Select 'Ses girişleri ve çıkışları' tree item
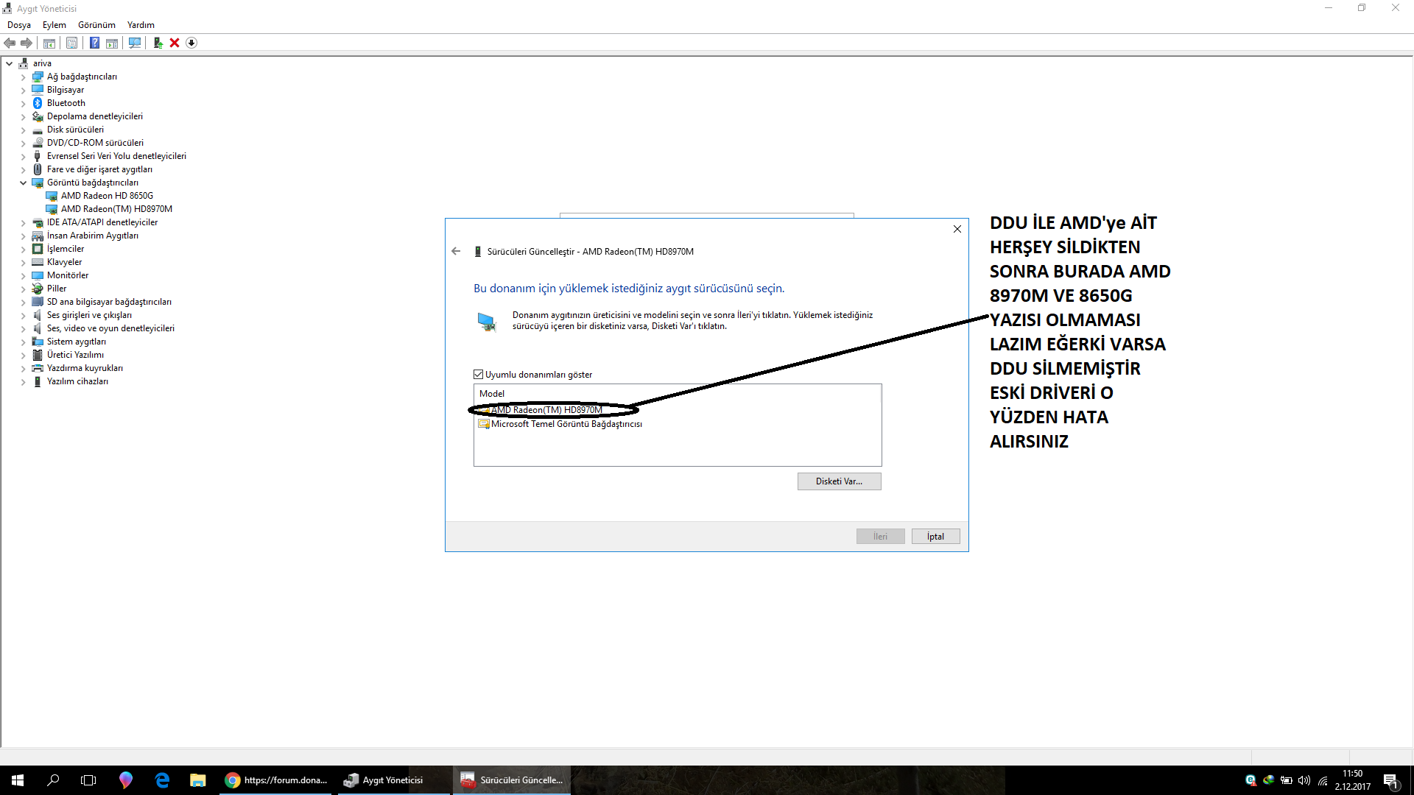The height and width of the screenshot is (795, 1414). 89,315
